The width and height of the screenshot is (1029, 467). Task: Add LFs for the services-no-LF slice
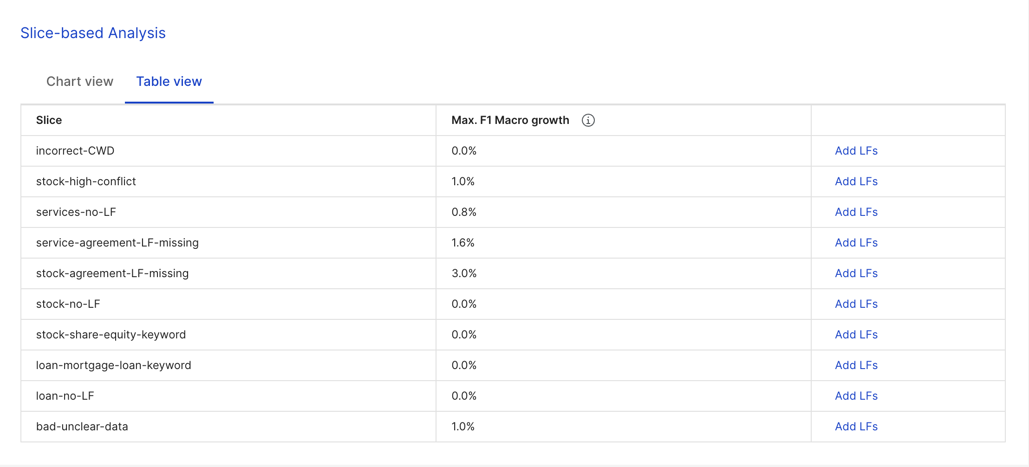pyautogui.click(x=856, y=212)
